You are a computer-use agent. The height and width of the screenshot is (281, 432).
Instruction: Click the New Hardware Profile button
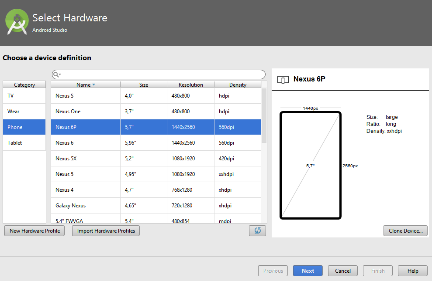[35, 231]
